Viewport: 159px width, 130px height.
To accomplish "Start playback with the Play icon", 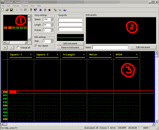I will (x=41, y=10).
